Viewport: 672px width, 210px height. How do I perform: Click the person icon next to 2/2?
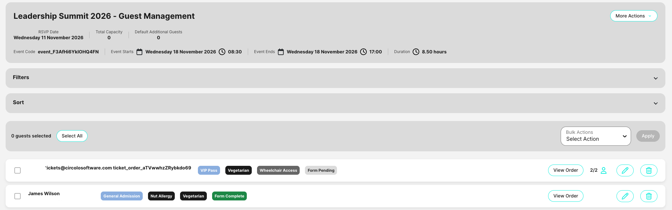(x=604, y=170)
